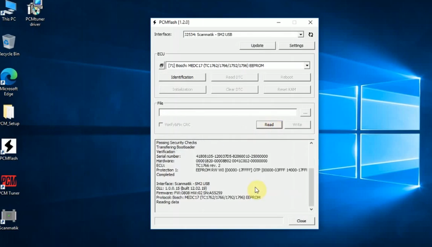
Task: Launch PCM Tuner desktop shortcut
Action: (x=9, y=185)
